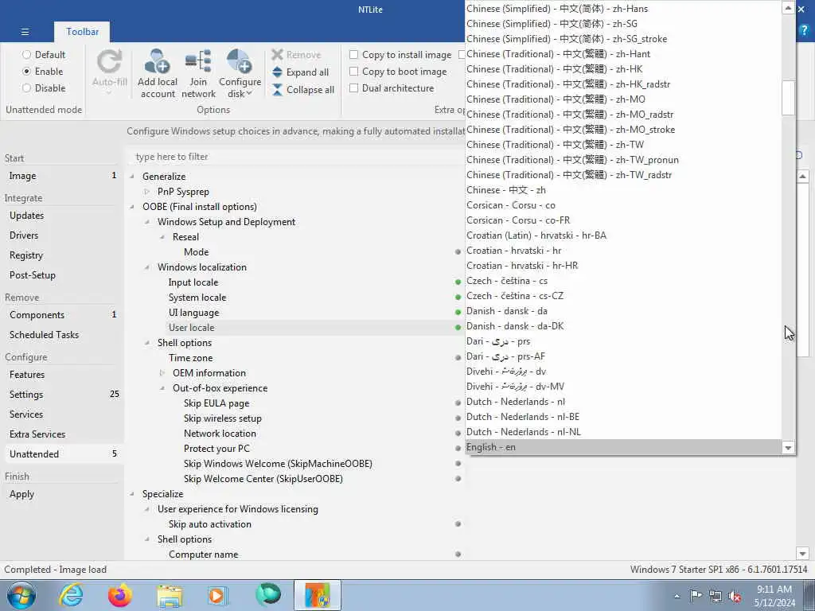Click the locale list scrollbar thumb
815x611 pixels.
tap(788, 98)
